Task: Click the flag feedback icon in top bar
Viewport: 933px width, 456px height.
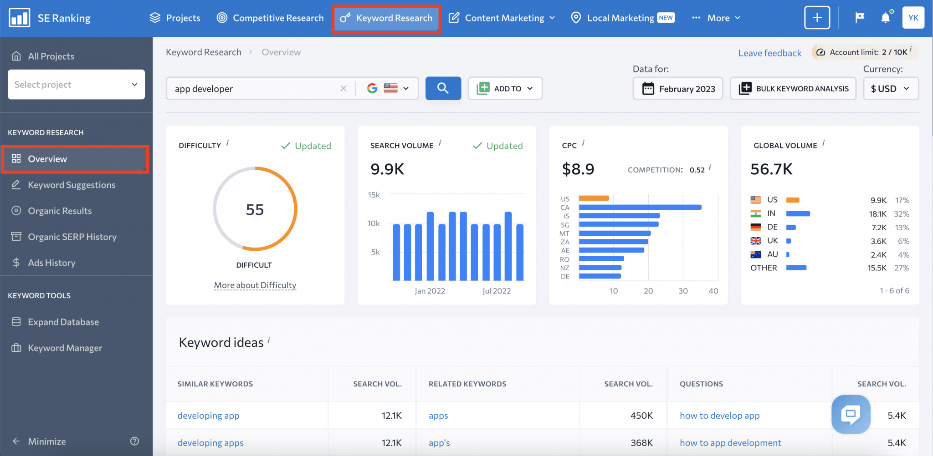Action: click(x=859, y=17)
